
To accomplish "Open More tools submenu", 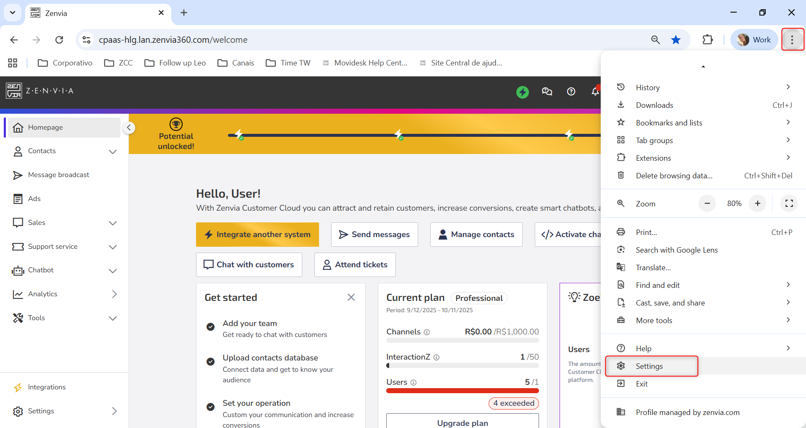I will click(704, 320).
